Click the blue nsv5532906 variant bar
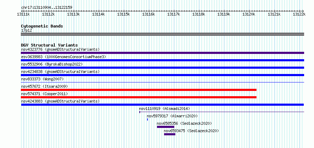This screenshot has width=314, height=148. 162,68
